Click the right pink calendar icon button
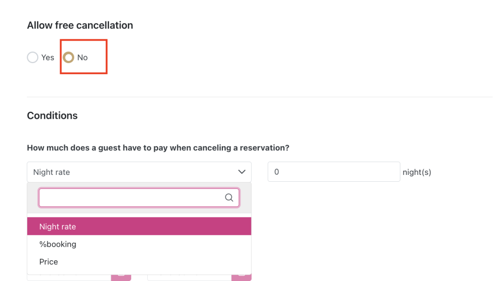 coord(241,277)
